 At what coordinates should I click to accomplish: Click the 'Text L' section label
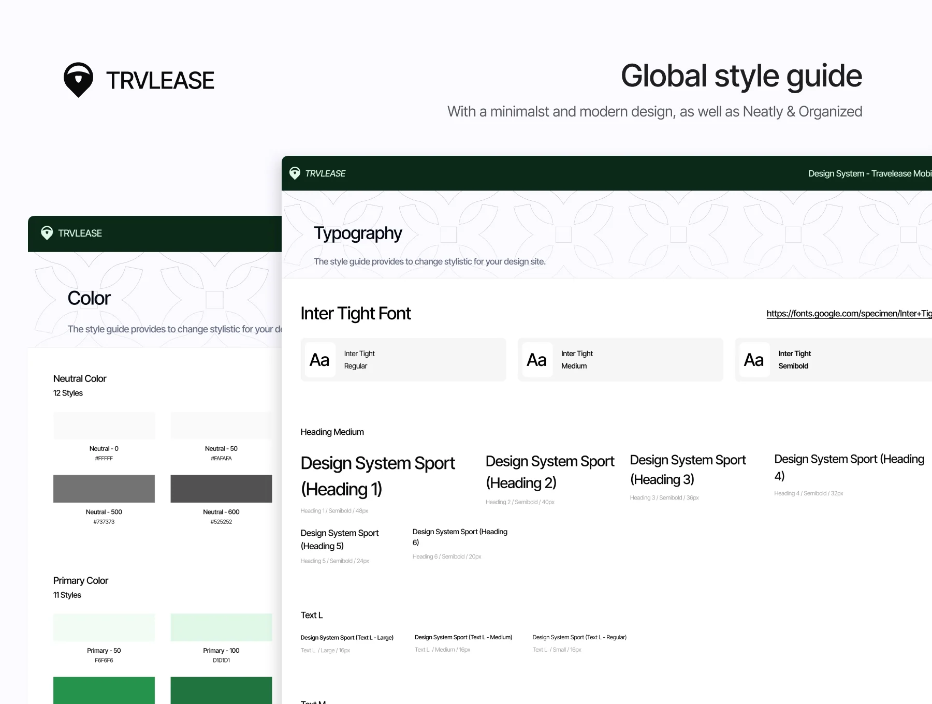(x=312, y=615)
